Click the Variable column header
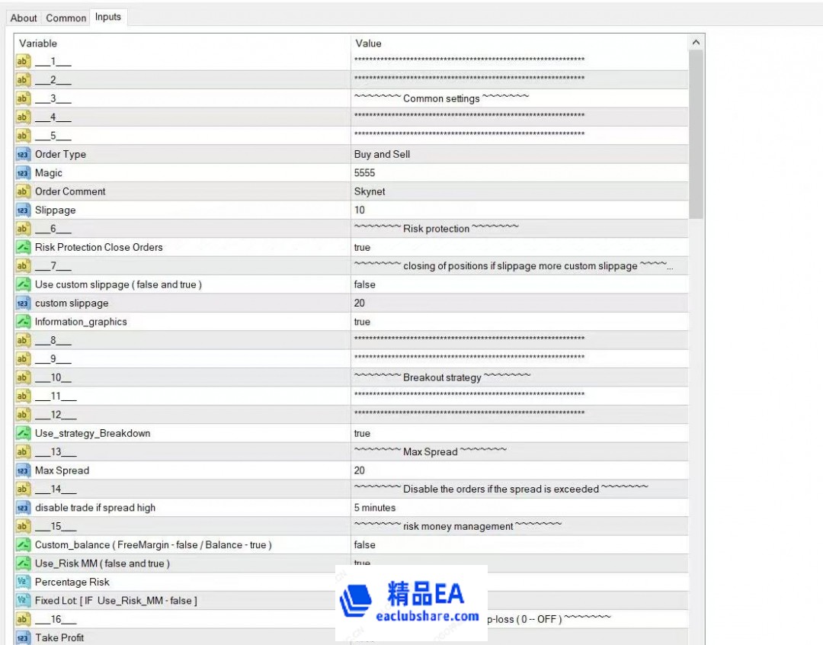This screenshot has width=823, height=645. tap(183, 43)
